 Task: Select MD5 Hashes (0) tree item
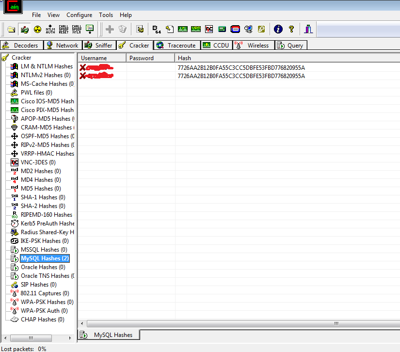coord(41,189)
